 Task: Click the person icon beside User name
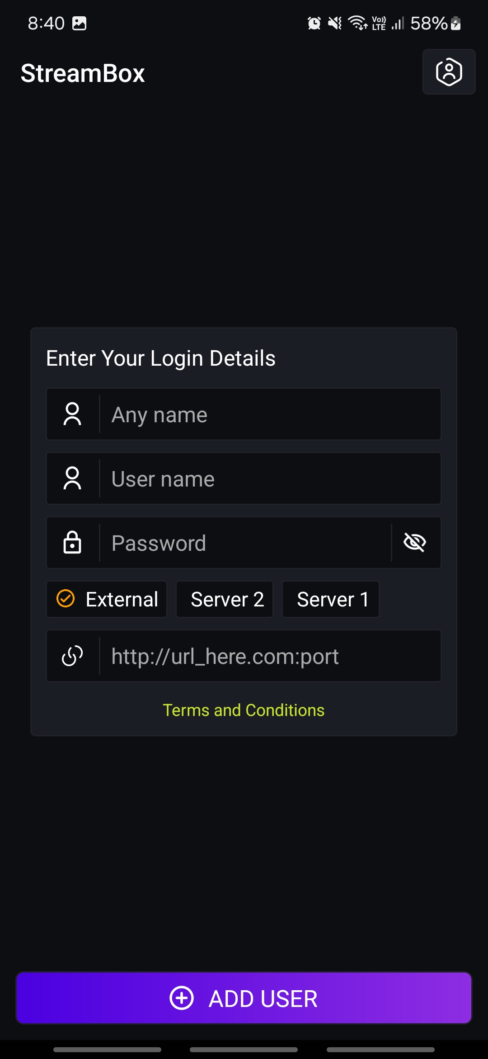72,478
